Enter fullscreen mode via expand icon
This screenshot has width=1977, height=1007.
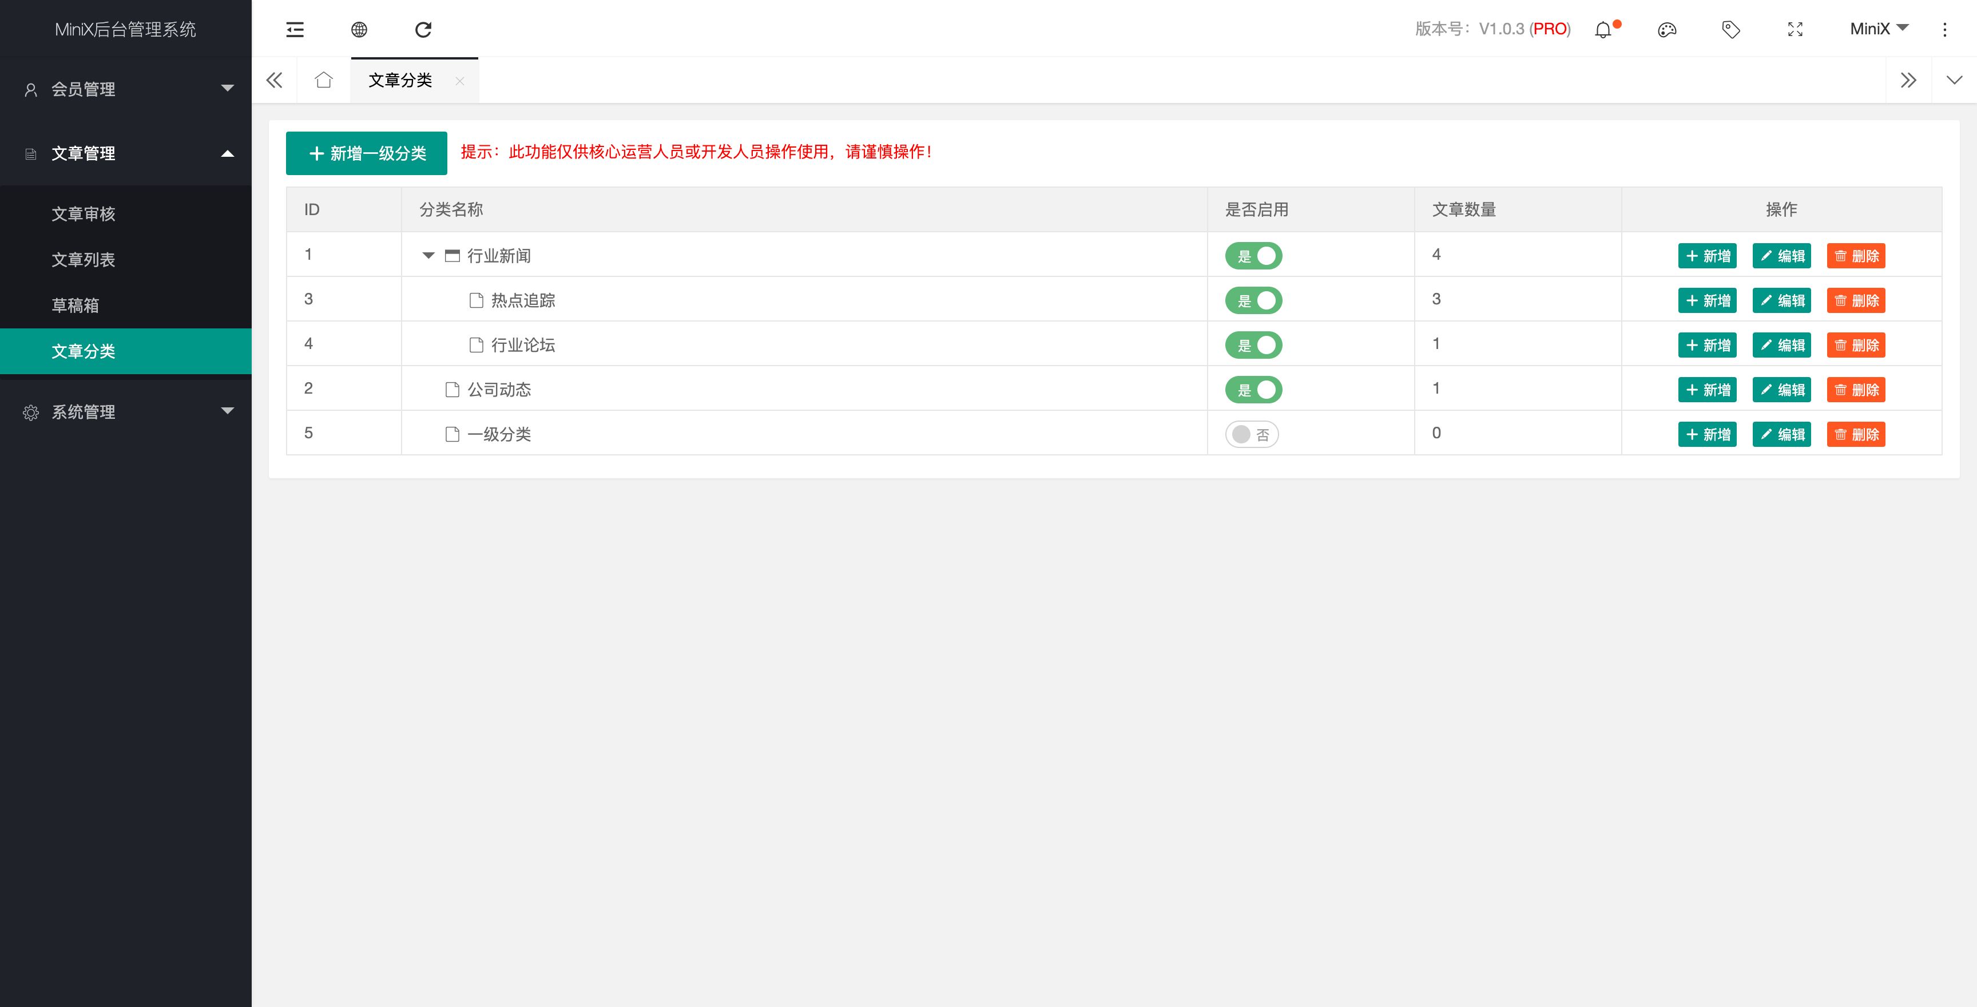pyautogui.click(x=1795, y=30)
